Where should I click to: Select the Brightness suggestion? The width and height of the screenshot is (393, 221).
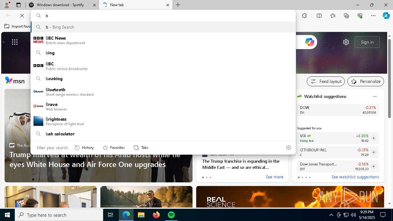point(163,121)
